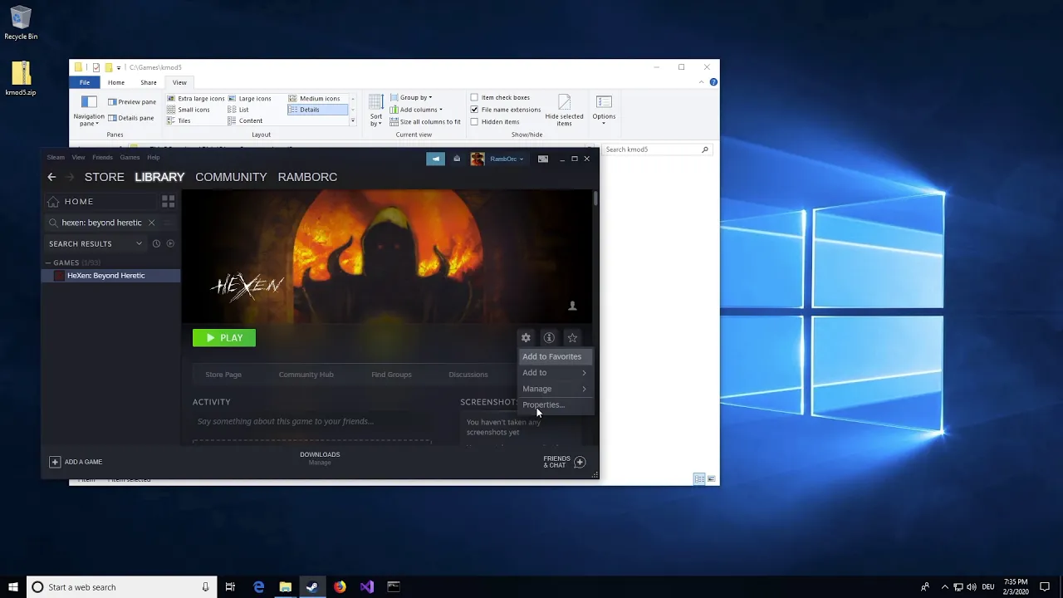Select Medium icons layout

coord(315,98)
